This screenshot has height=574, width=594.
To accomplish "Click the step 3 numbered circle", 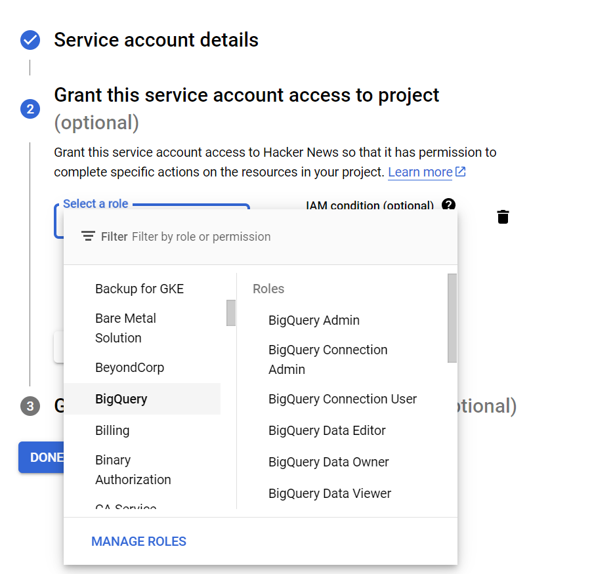I will click(x=29, y=405).
